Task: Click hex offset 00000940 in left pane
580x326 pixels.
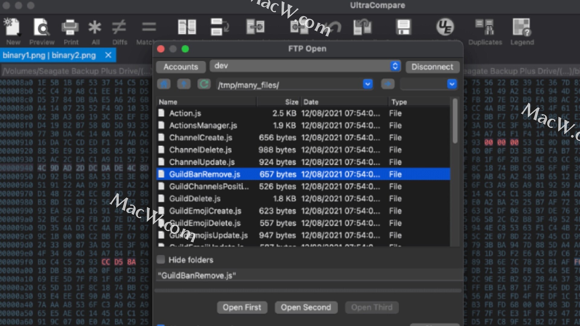Action: coord(16,168)
